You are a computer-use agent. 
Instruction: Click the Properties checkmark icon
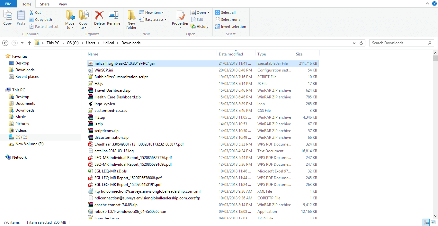pyautogui.click(x=180, y=15)
